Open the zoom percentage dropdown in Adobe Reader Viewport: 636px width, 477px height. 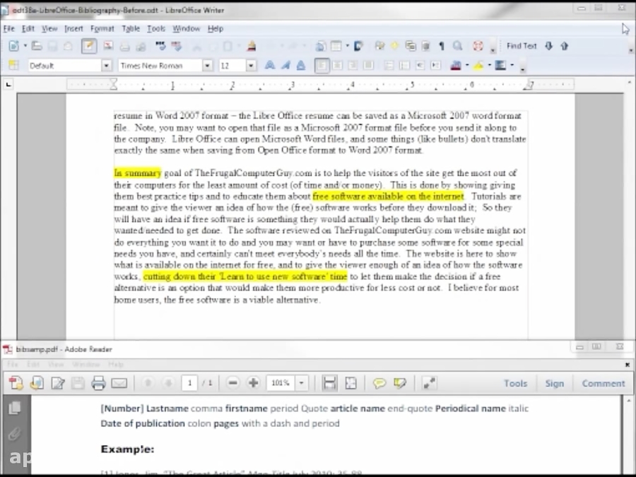301,382
